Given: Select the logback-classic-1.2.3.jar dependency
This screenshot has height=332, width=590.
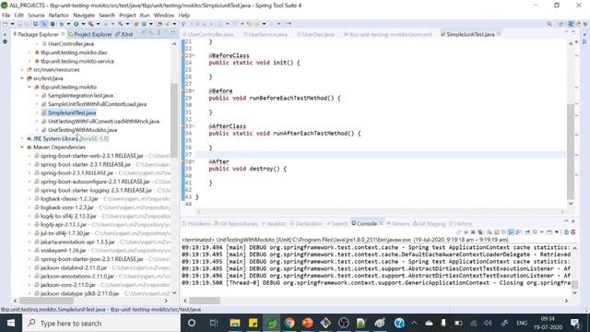Looking at the screenshot, I should click(x=69, y=199).
